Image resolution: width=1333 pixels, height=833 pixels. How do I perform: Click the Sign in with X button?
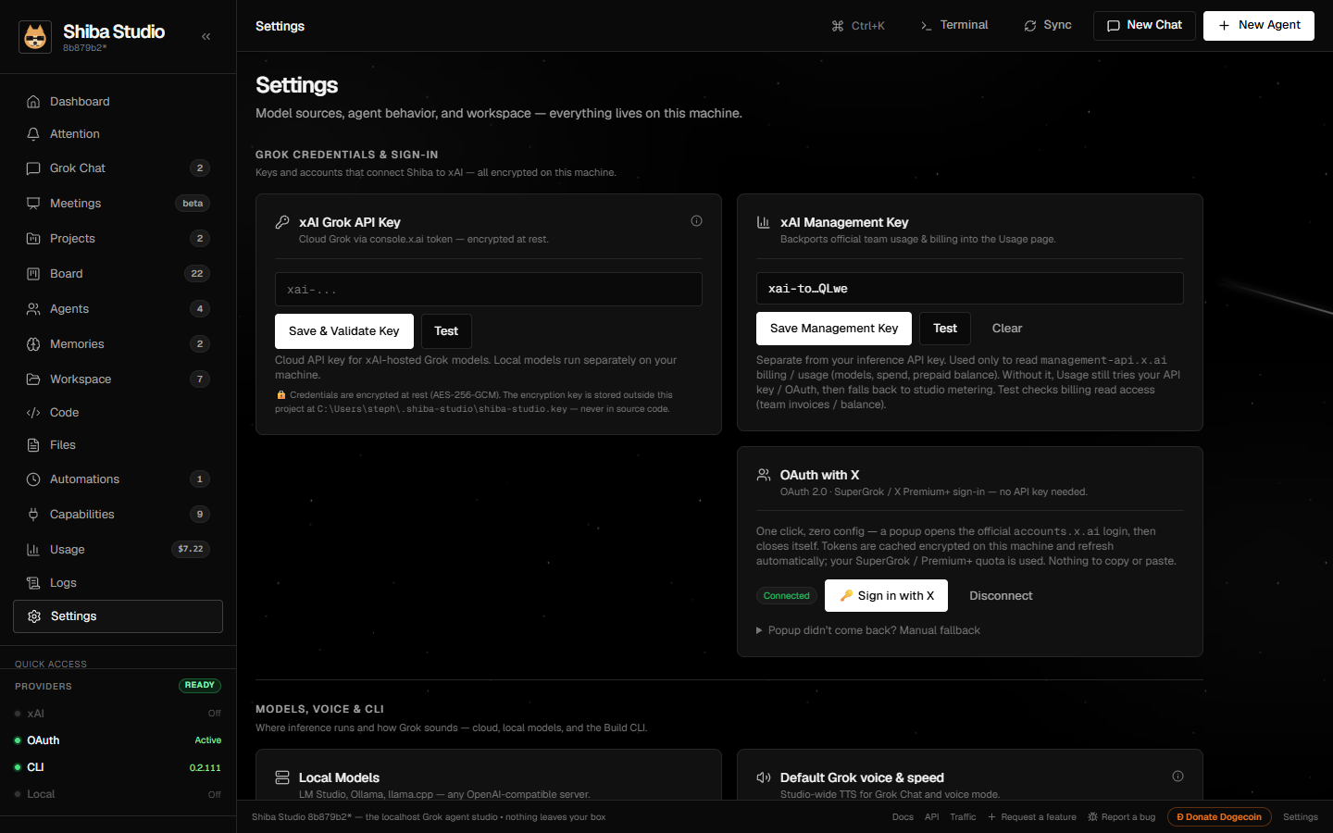(887, 595)
